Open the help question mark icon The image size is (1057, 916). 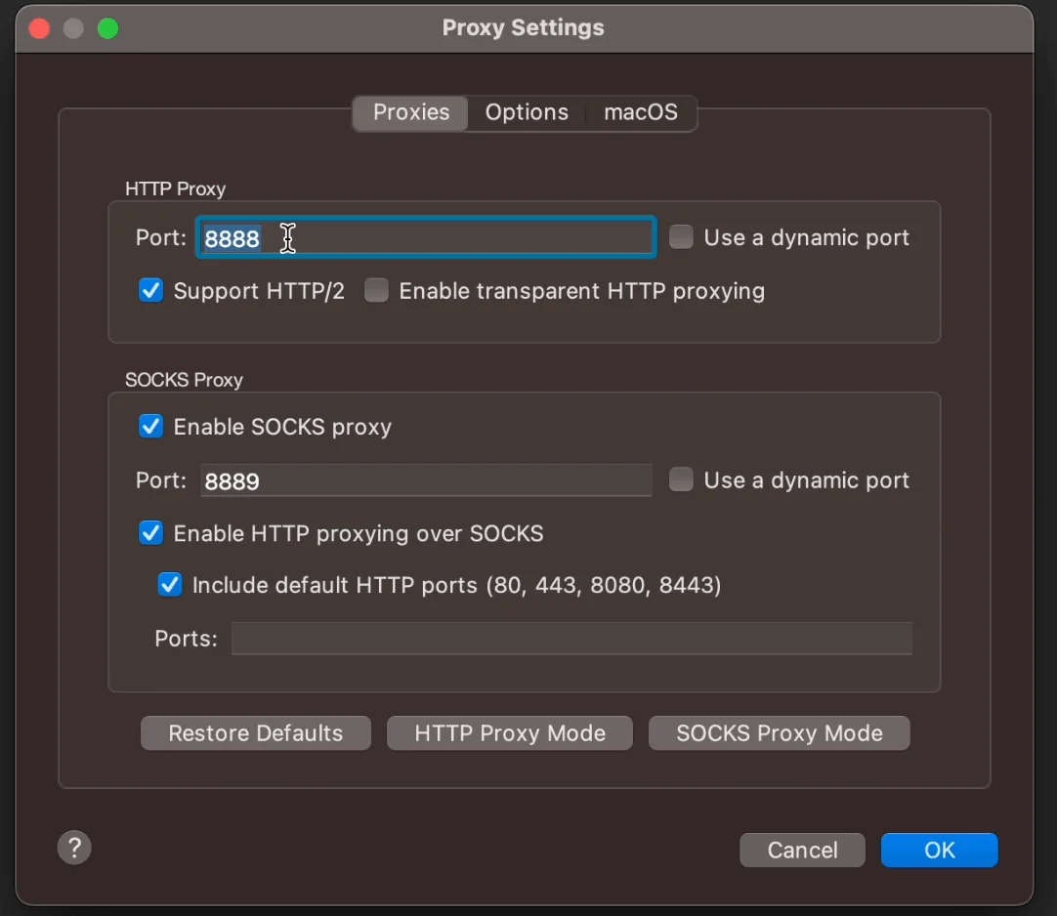(x=74, y=847)
